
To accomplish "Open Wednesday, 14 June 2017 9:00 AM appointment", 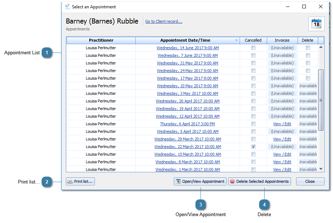I will pos(188,48).
